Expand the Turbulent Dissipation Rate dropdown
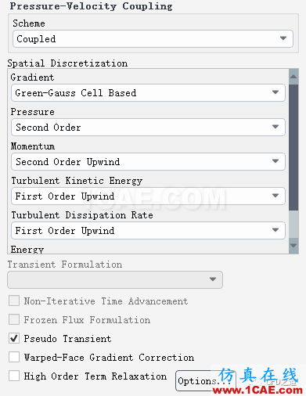This screenshot has height=396, width=306. click(148, 230)
